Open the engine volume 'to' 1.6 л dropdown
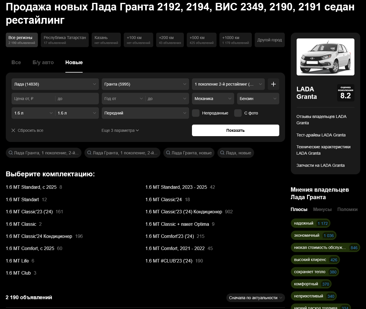Viewport: 366px width, 309px height. pyautogui.click(x=77, y=113)
